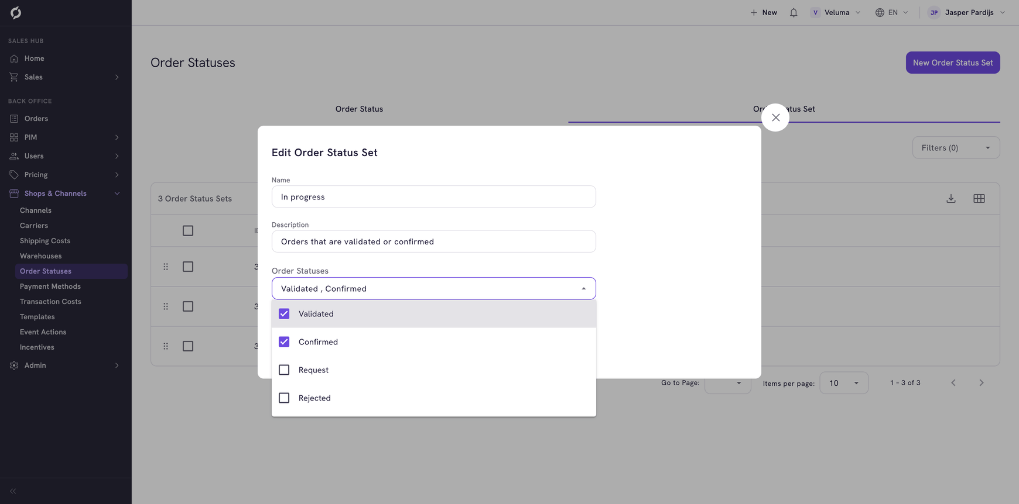
Task: Click the Sales cart icon
Action: (x=14, y=77)
